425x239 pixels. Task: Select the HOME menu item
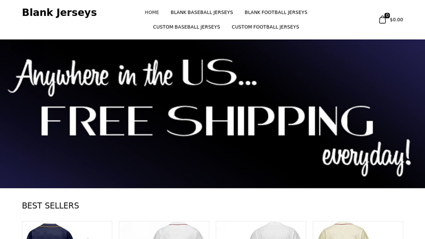(x=152, y=12)
